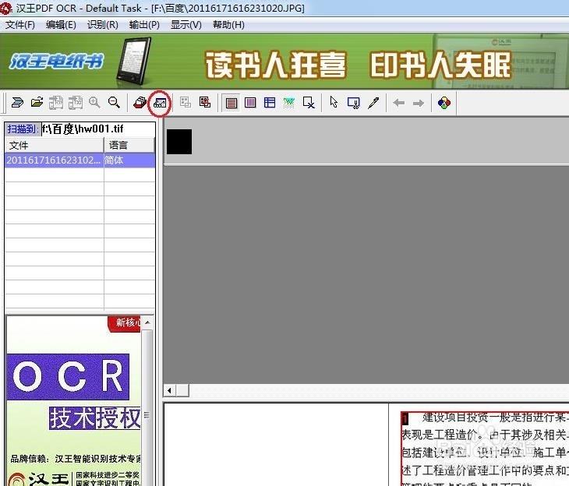Click the black thumbnail in preview strip

(x=179, y=142)
